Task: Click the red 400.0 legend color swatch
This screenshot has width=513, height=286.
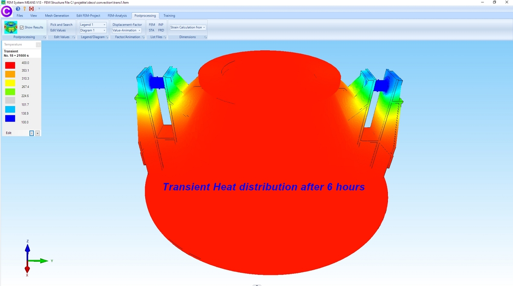Action: click(10, 65)
